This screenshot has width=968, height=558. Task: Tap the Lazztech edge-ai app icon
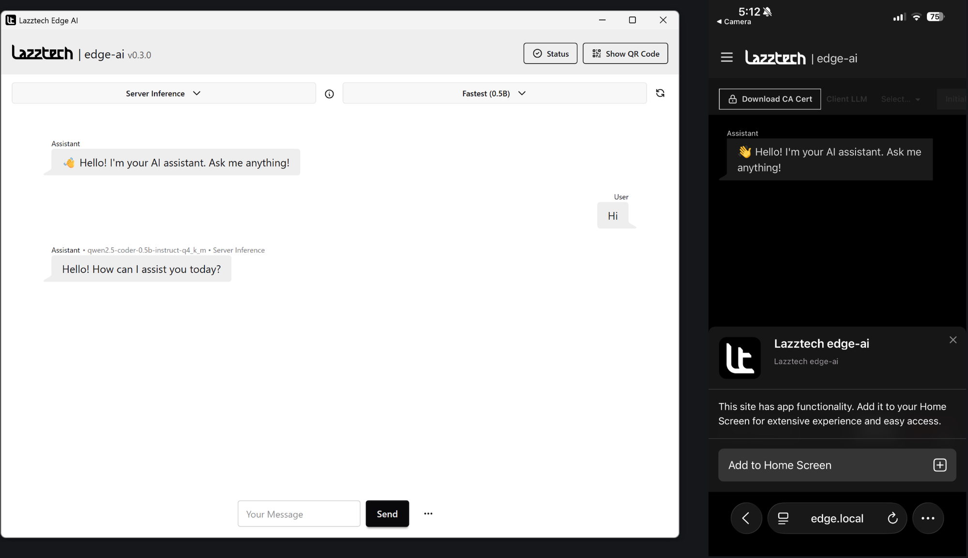click(x=740, y=358)
